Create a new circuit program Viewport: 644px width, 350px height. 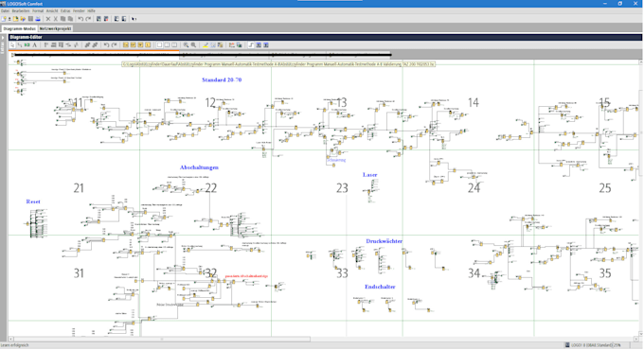[x=4, y=19]
